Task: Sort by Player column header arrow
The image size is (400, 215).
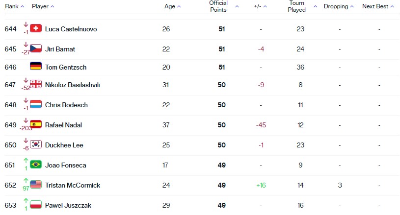Action: (53, 6)
